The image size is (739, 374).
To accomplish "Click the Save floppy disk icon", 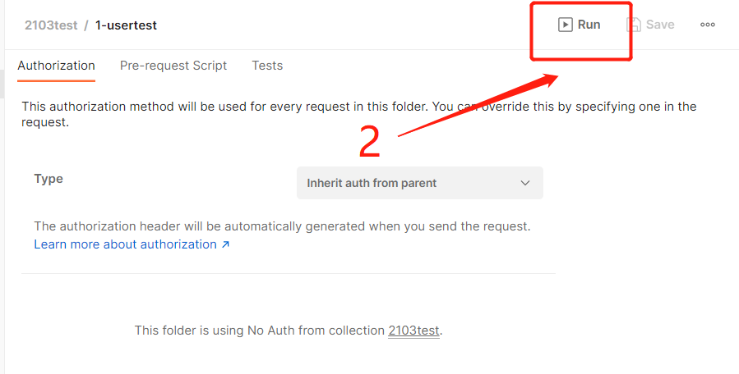I will 634,25.
